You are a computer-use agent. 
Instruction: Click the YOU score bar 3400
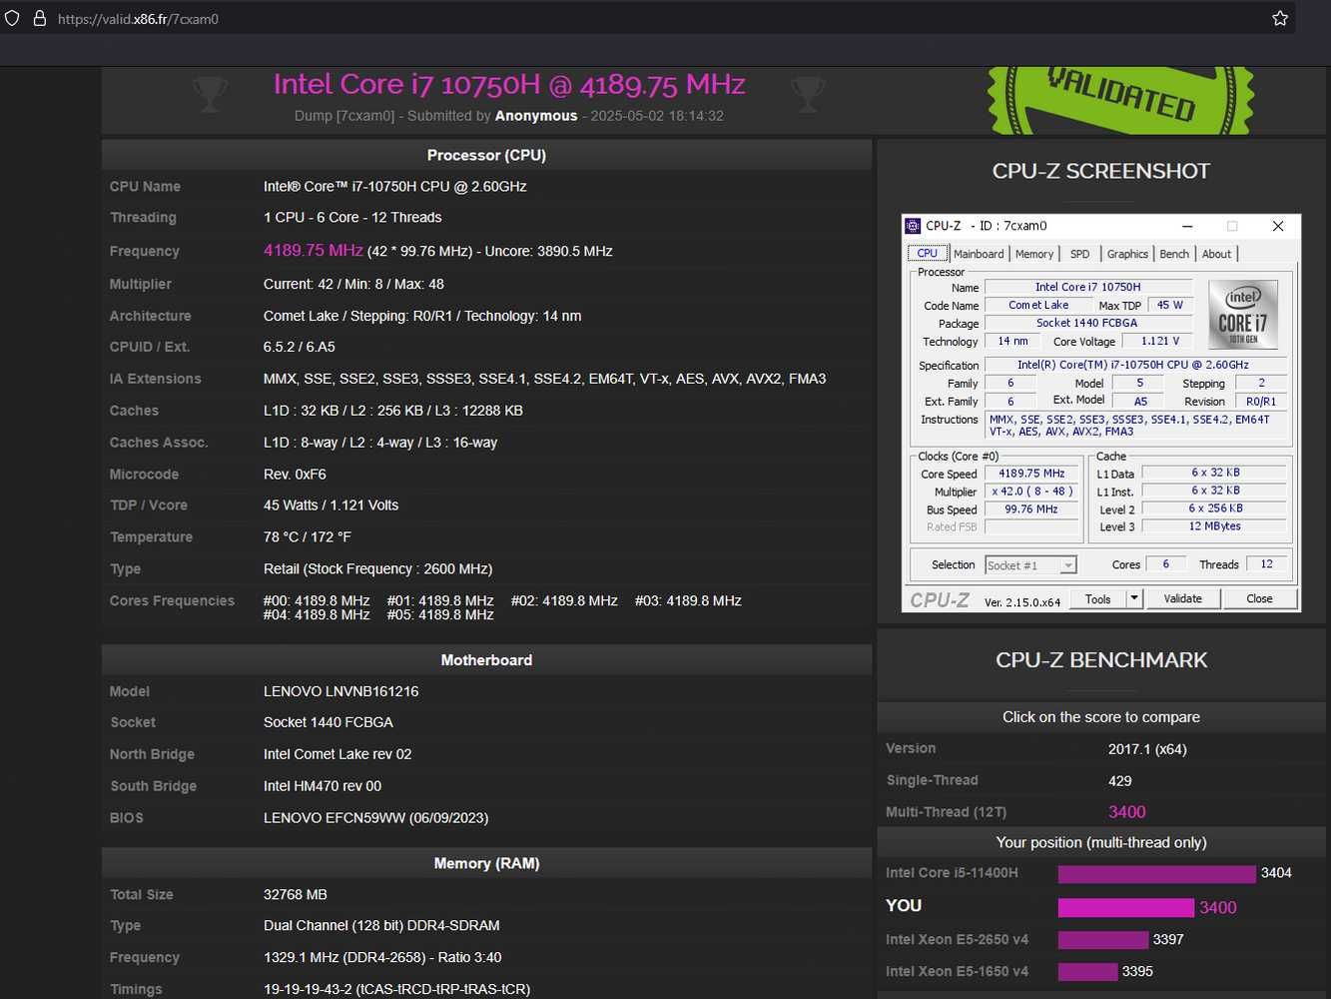(x=1125, y=907)
